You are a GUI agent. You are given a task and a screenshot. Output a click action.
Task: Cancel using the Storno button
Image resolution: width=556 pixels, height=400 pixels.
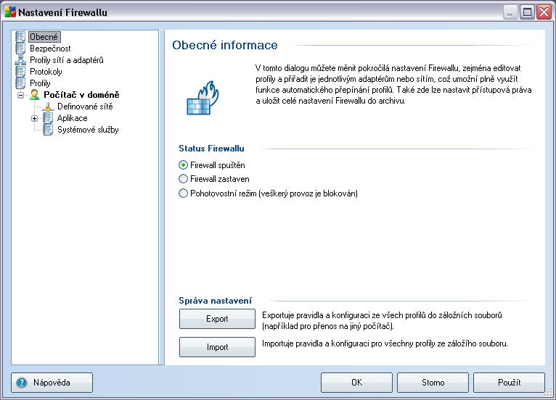click(433, 383)
